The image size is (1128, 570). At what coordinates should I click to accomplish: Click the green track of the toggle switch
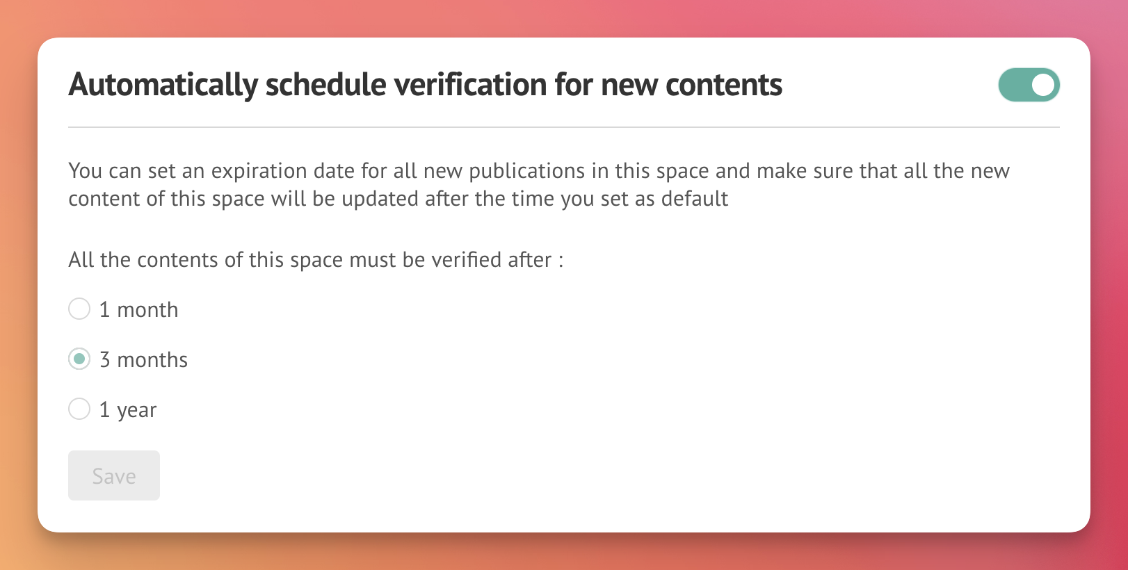click(x=1013, y=85)
